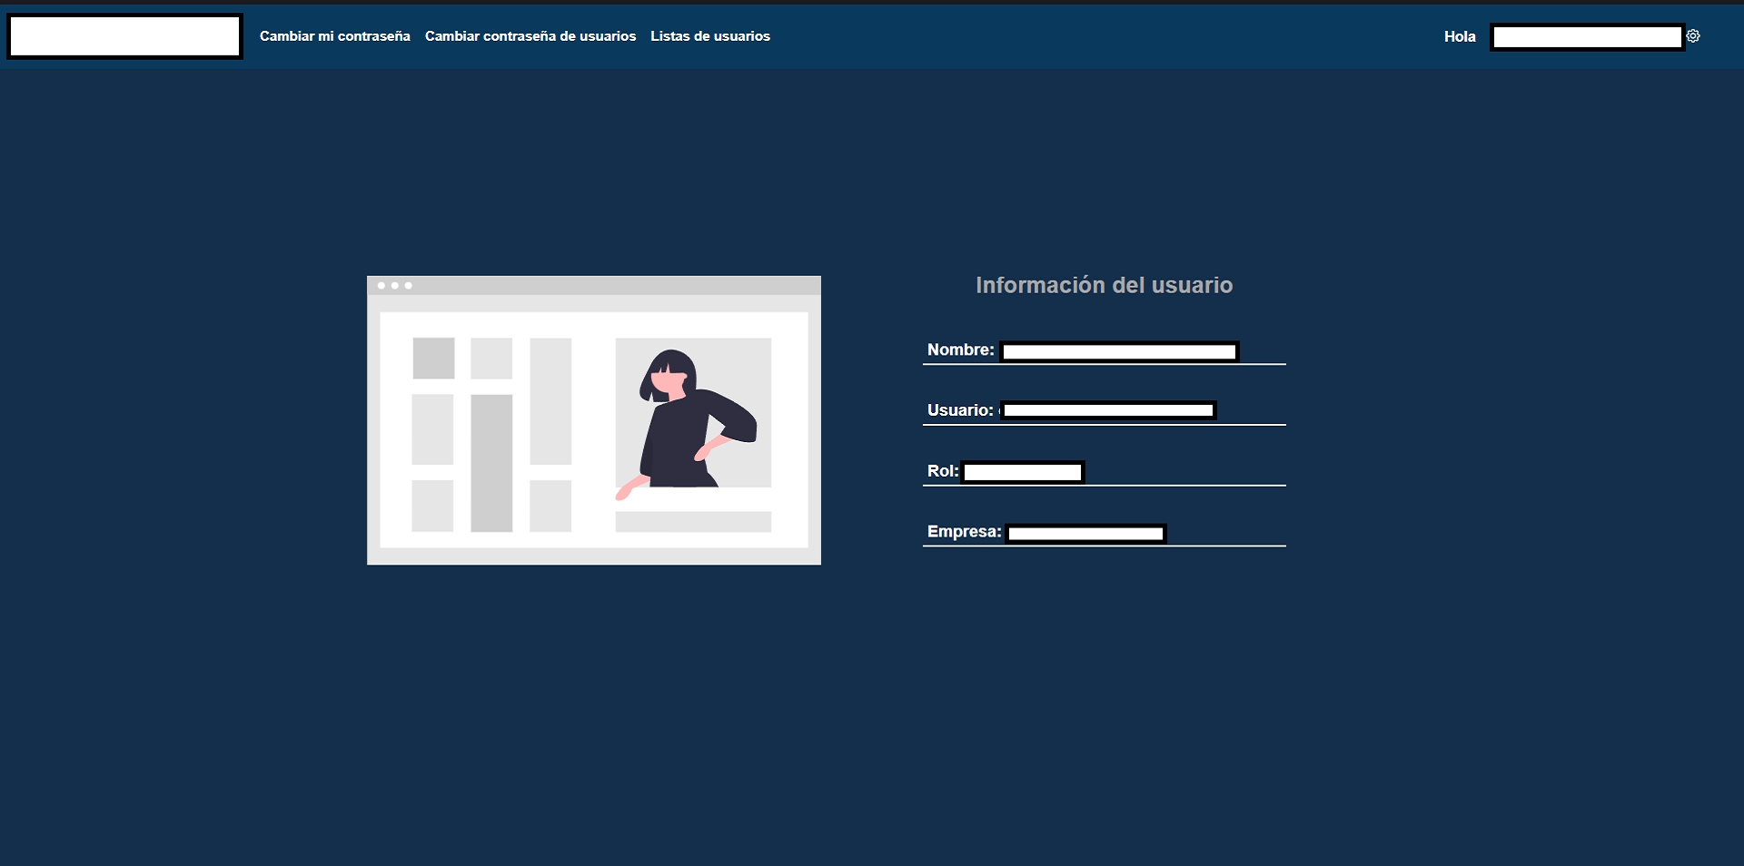Click the Hola greeting text
Image resolution: width=1744 pixels, height=866 pixels.
[x=1460, y=36]
